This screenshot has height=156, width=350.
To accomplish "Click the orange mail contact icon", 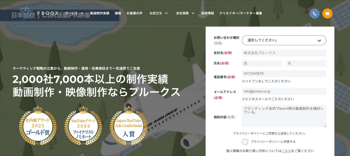I will pyautogui.click(x=327, y=14).
